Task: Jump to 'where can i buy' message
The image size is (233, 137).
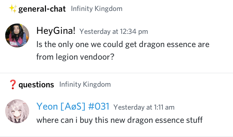Action: click(119, 120)
